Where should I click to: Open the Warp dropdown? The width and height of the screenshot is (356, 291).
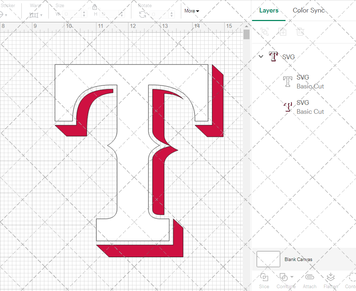(36, 15)
